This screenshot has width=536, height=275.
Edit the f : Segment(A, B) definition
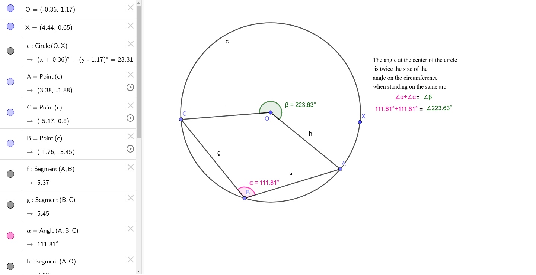51,169
